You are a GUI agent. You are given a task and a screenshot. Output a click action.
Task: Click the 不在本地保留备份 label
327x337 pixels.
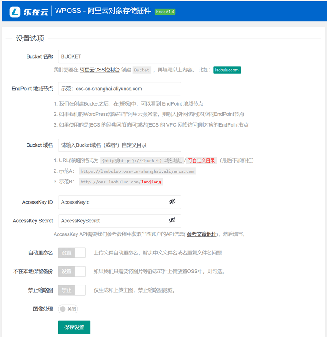pyautogui.click(x=33, y=272)
